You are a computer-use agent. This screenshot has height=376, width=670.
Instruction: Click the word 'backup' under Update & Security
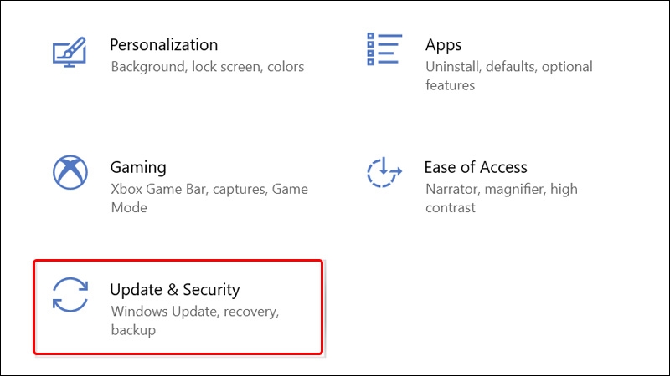tap(133, 330)
